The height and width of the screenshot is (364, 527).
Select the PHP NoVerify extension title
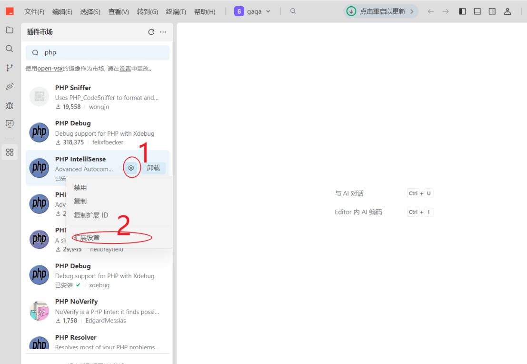tap(76, 302)
